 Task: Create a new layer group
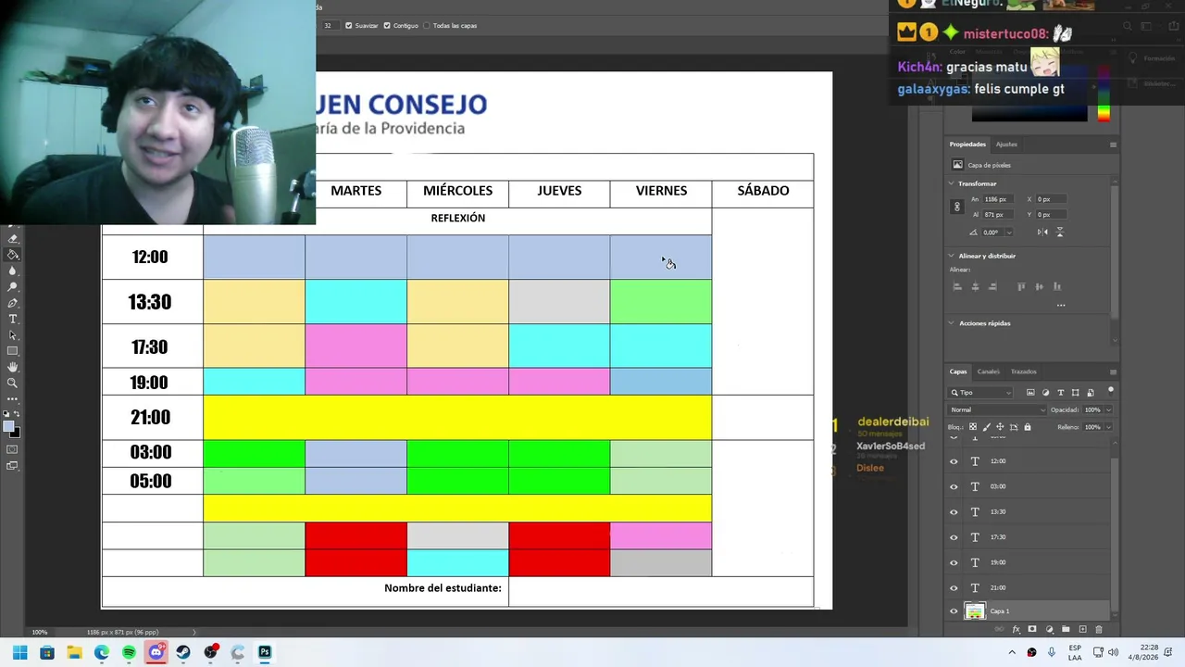click(1066, 630)
